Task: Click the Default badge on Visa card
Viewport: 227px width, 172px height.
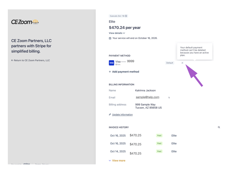Action: [170, 63]
